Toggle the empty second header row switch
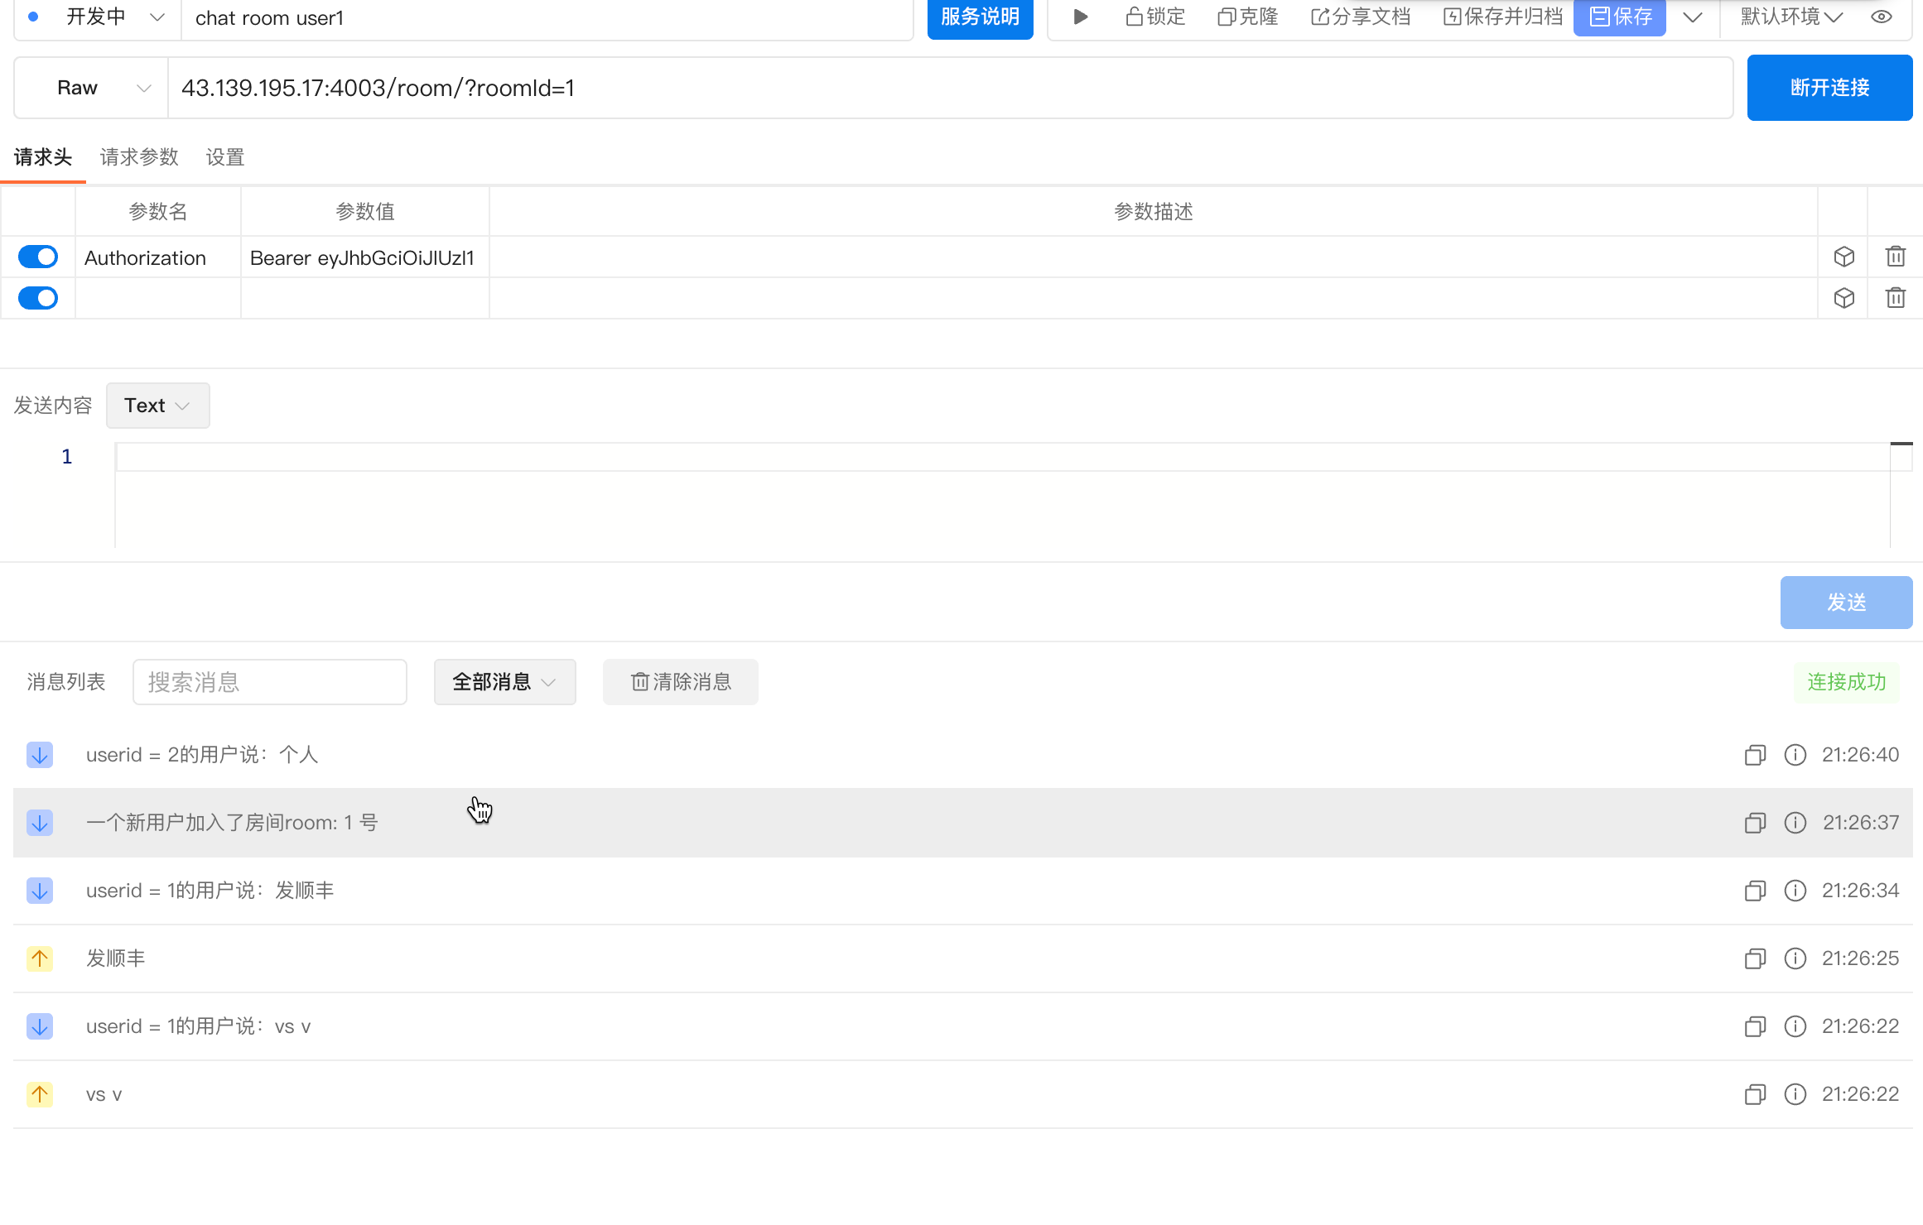 coord(38,298)
